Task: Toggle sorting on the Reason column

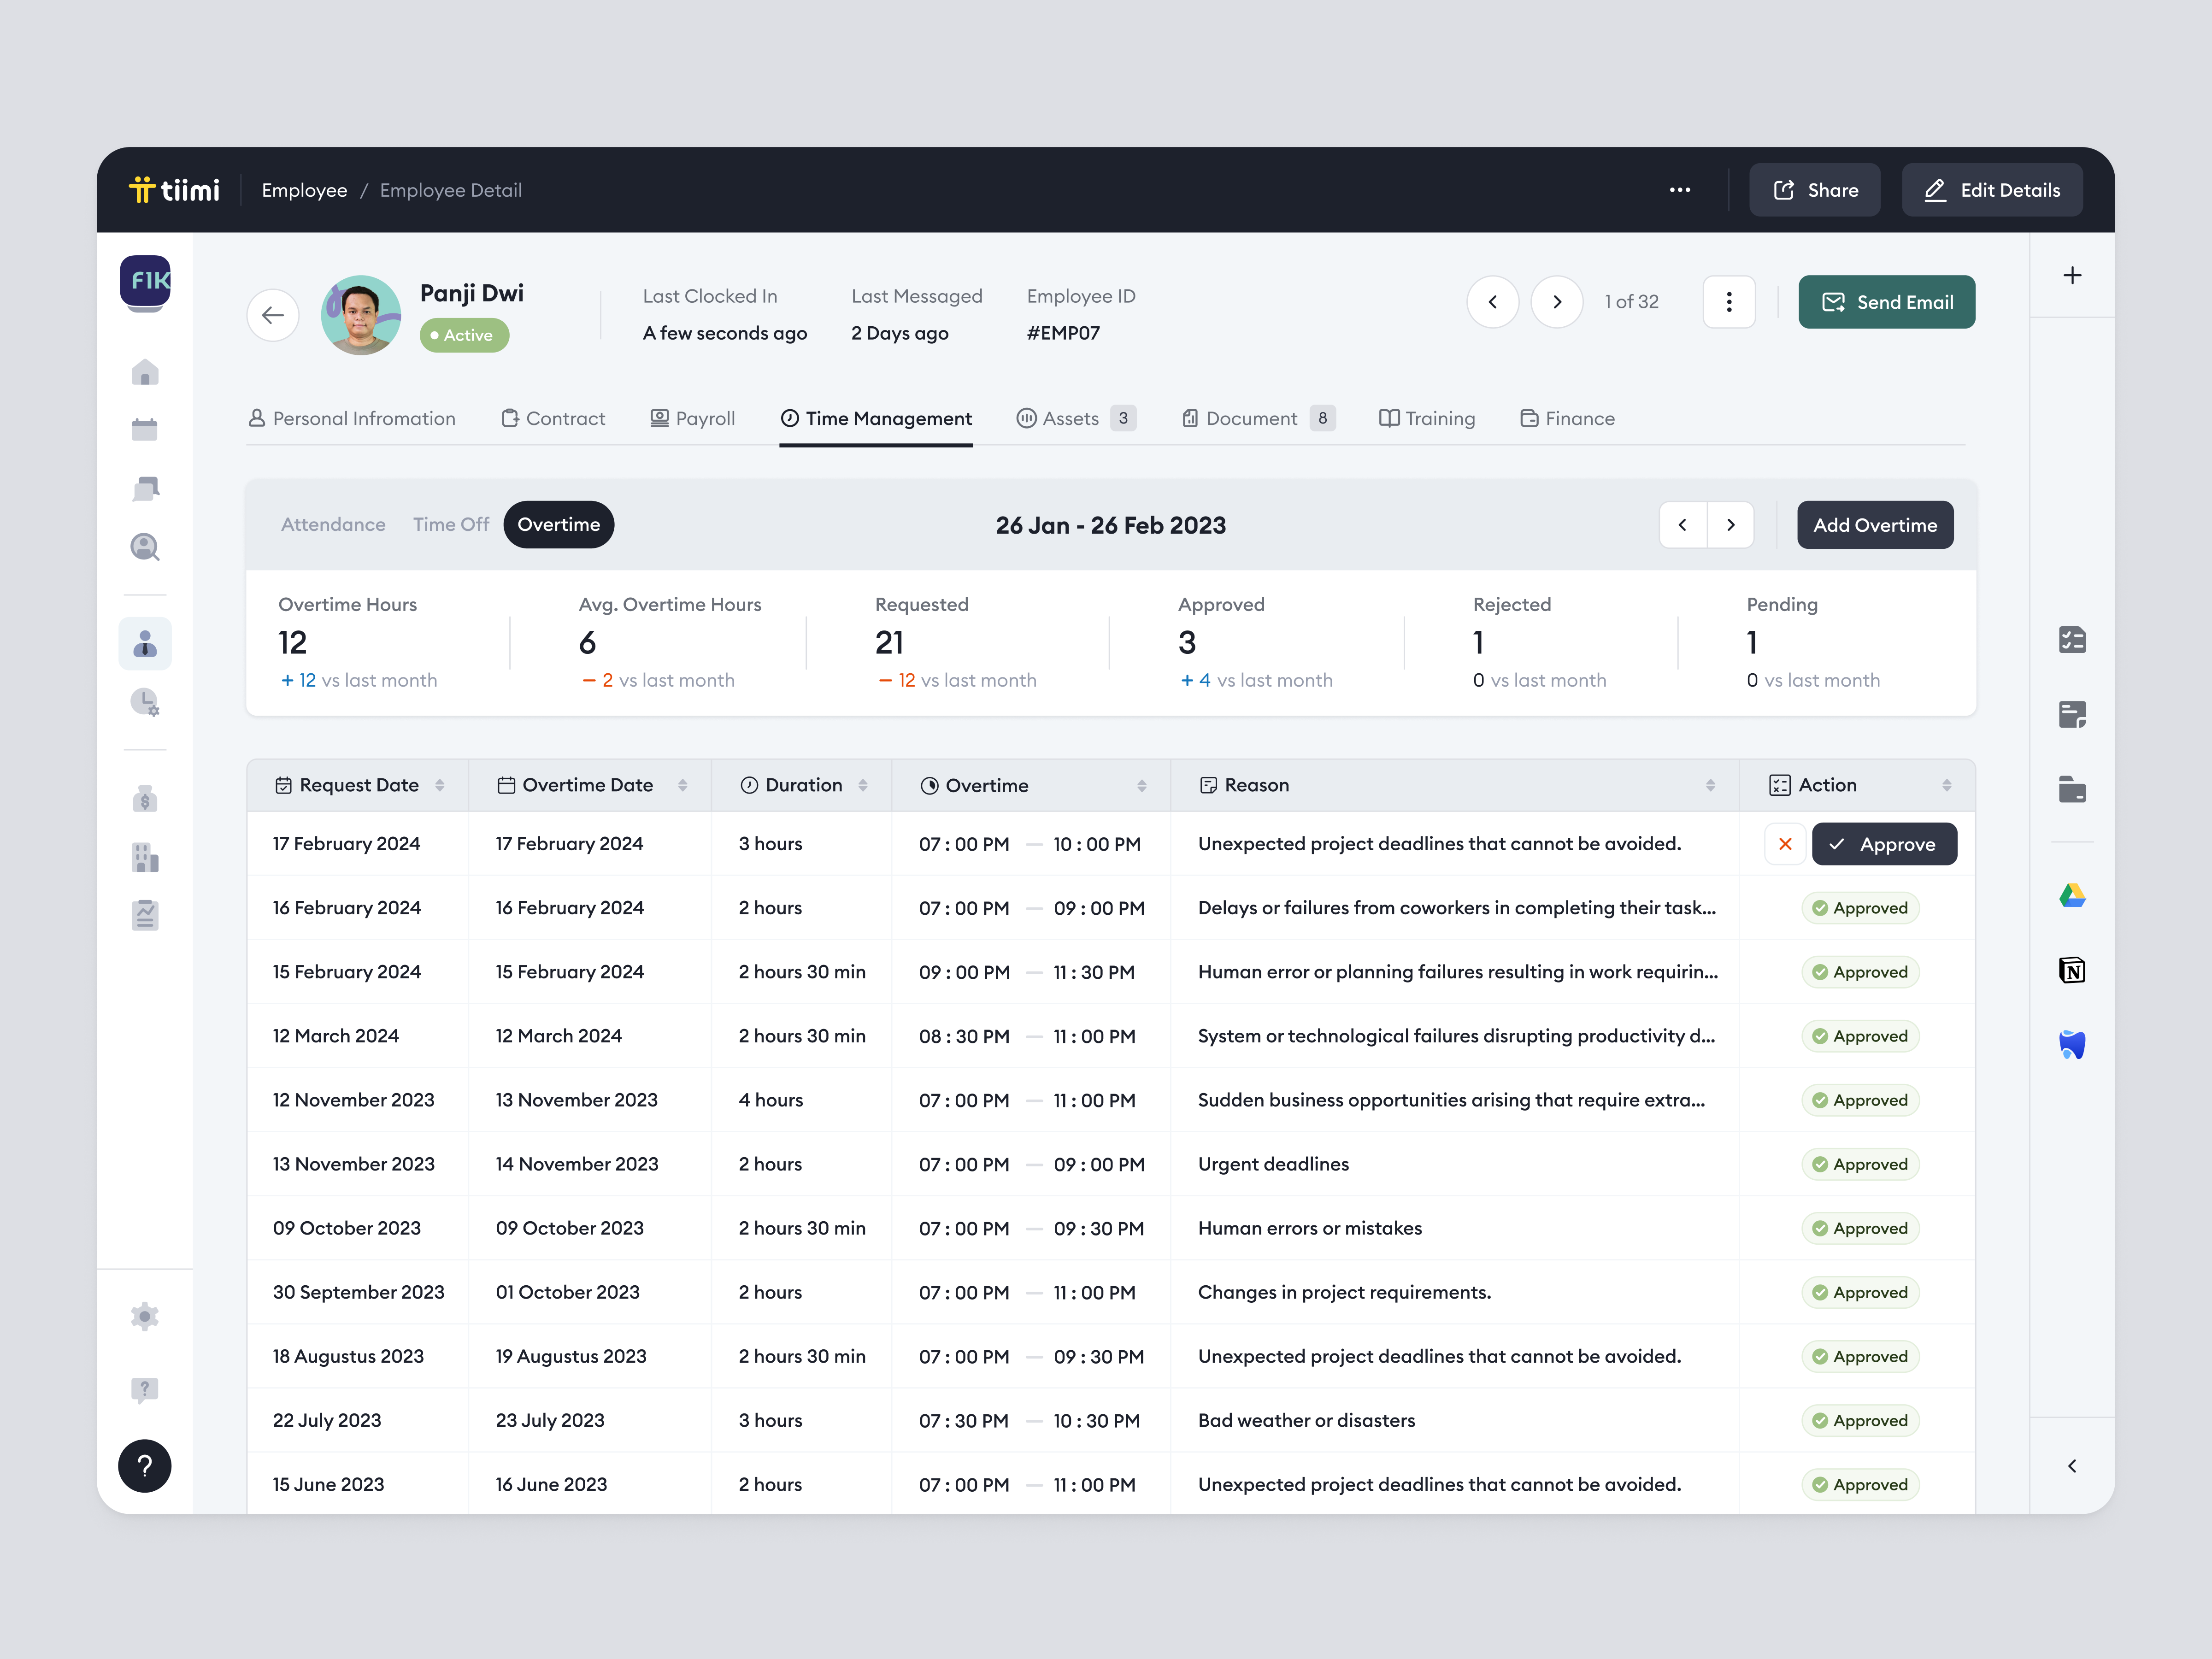Action: (1710, 785)
